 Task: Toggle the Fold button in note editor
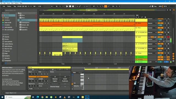74,73
